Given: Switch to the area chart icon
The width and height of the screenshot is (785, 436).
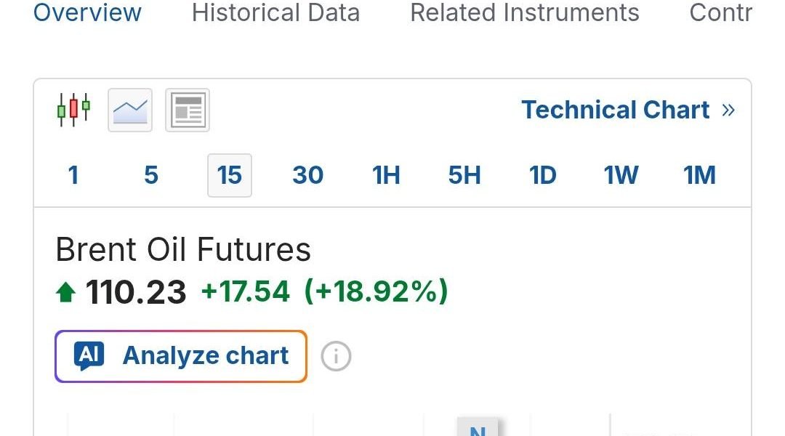Looking at the screenshot, I should click(x=130, y=110).
